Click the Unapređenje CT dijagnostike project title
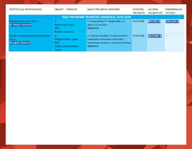The height and width of the screenshot is (149, 192). pyautogui.click(x=106, y=23)
